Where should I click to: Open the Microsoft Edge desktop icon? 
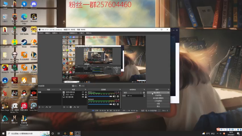click(24, 19)
